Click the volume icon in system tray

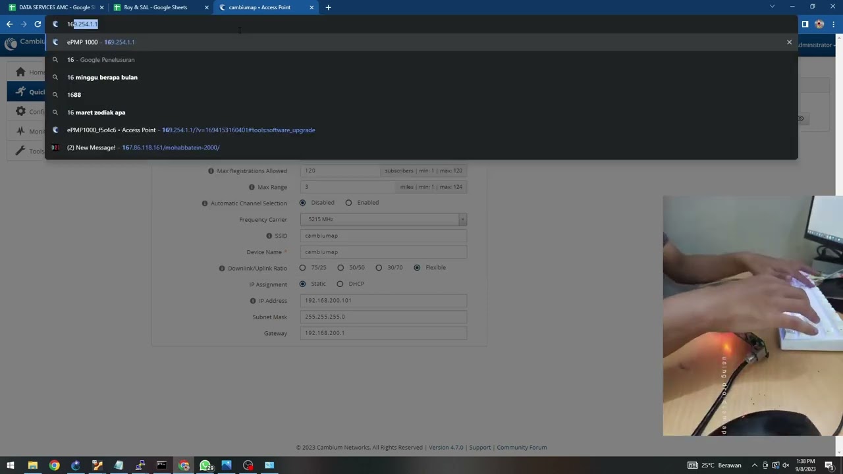(x=785, y=465)
